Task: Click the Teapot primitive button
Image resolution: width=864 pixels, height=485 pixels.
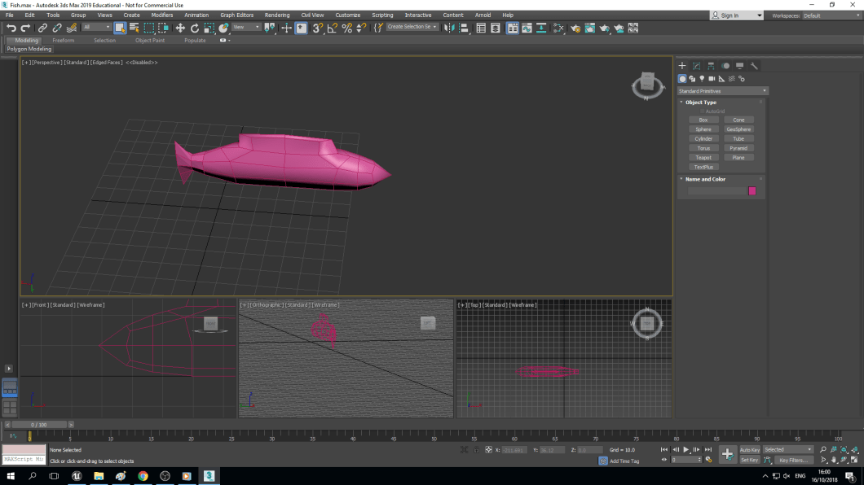Action: (x=703, y=158)
